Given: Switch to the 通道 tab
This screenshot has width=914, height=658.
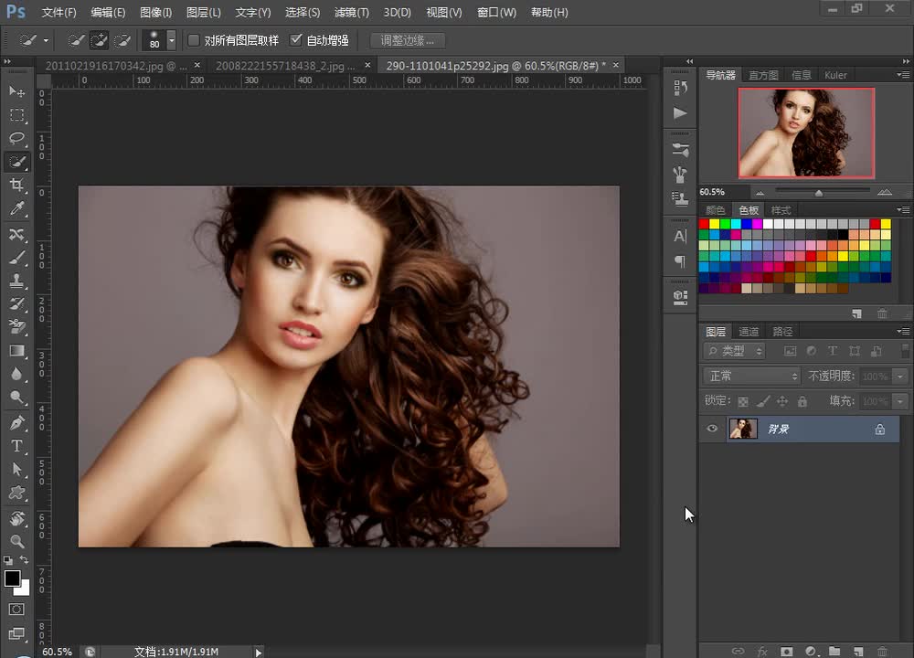Looking at the screenshot, I should click(x=749, y=332).
